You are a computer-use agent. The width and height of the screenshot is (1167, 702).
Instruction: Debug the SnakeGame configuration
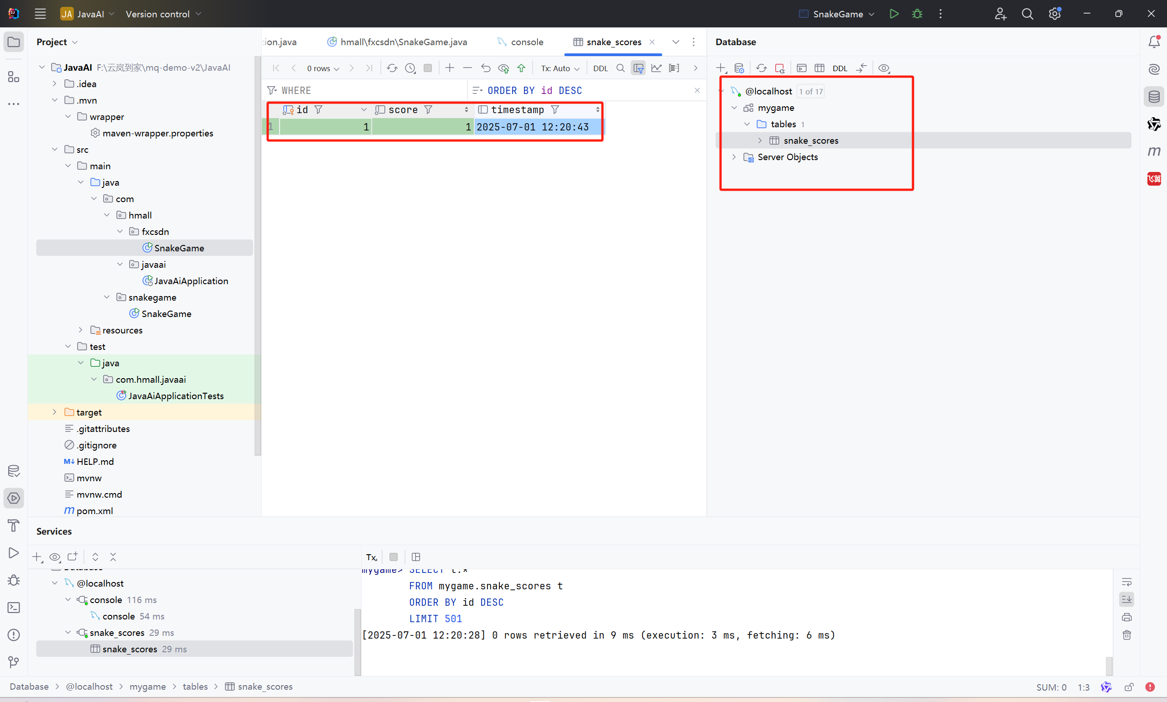917,14
